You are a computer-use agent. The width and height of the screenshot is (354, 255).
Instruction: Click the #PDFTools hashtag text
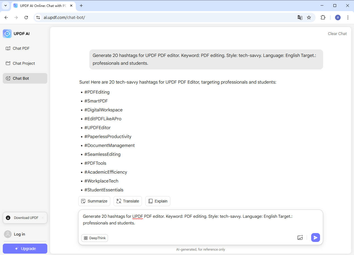click(95, 163)
